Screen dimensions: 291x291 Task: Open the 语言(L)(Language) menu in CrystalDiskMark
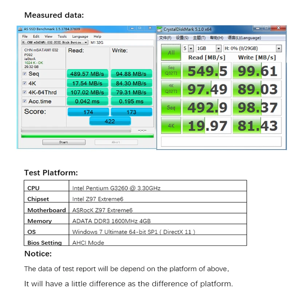tap(244, 38)
